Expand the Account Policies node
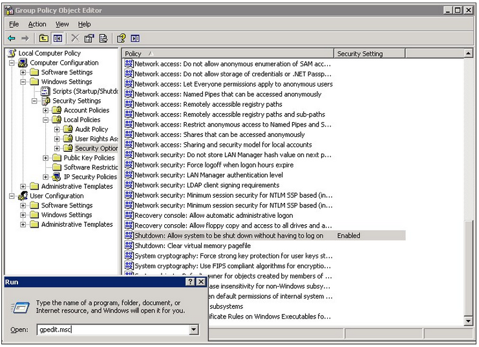Viewport: 479px width, 347px height. click(x=45, y=110)
